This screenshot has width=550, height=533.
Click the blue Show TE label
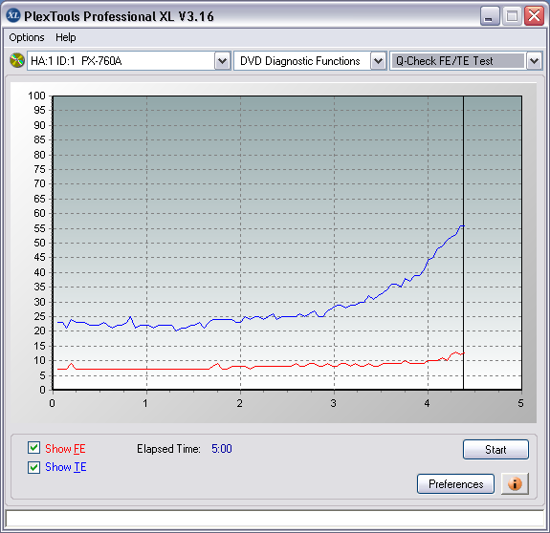coord(66,467)
